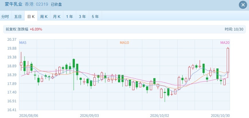Click the 前复权 涨跌幅 label
The height and width of the screenshot is (118, 249).
click(x=17, y=29)
